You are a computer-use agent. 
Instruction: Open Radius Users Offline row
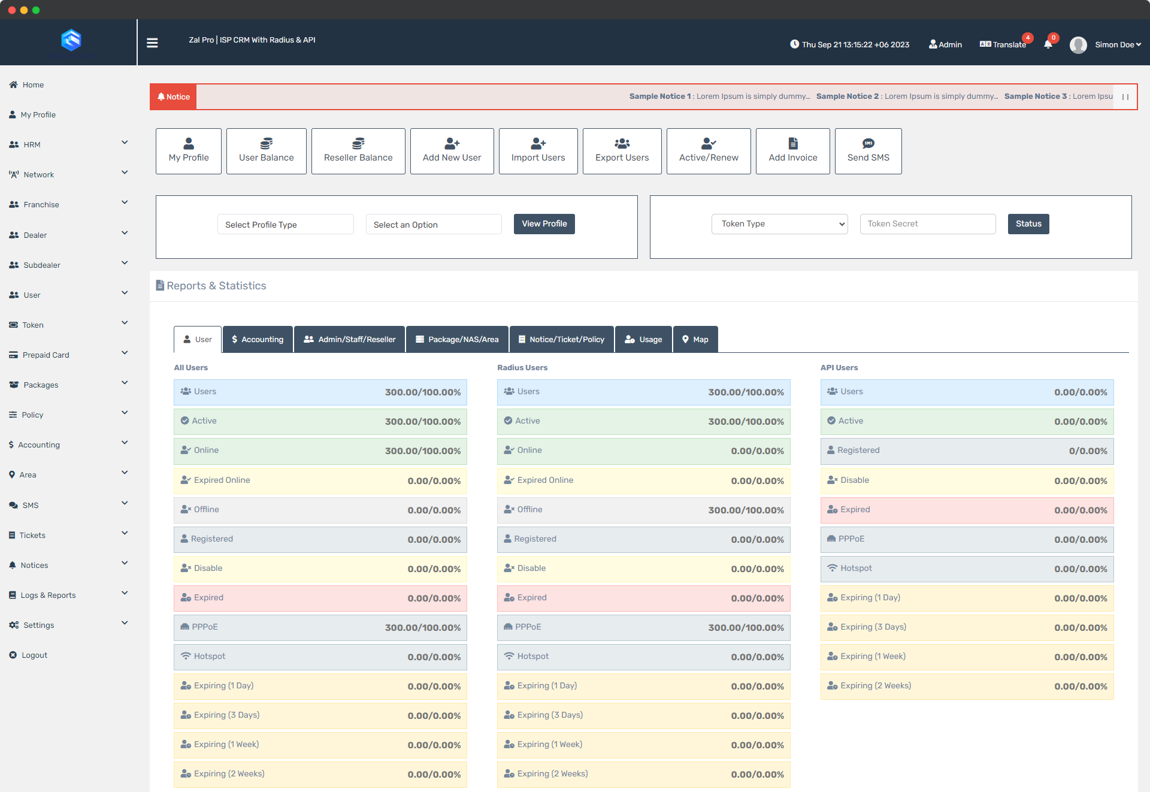pos(643,510)
